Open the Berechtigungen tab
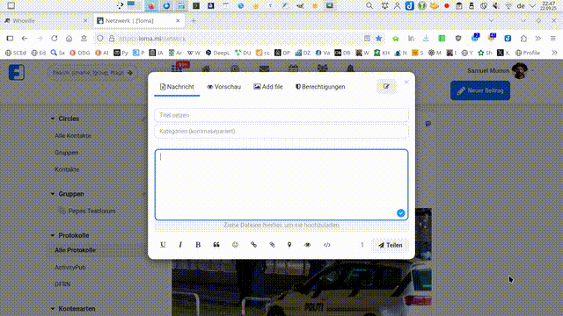Screen dimensions: 563x316 click(x=320, y=87)
